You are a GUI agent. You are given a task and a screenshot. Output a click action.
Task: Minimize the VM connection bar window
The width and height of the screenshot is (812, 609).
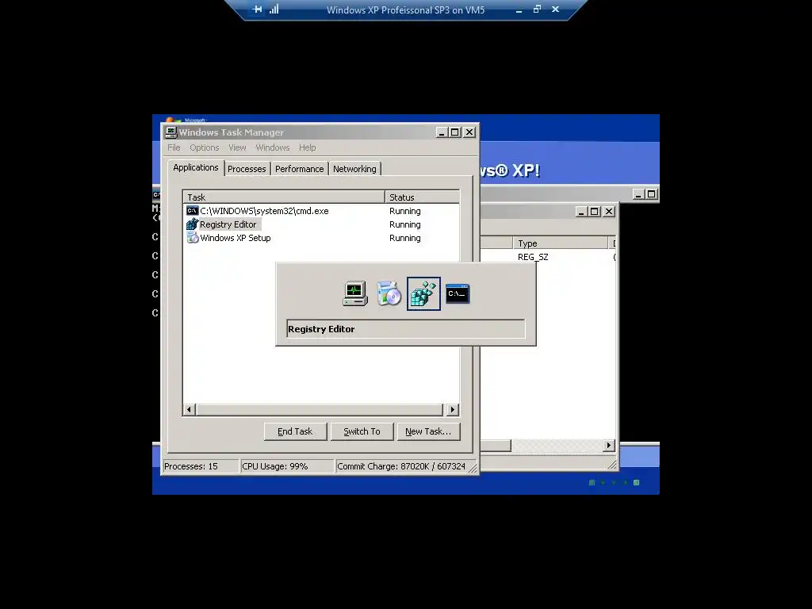pyautogui.click(x=519, y=10)
